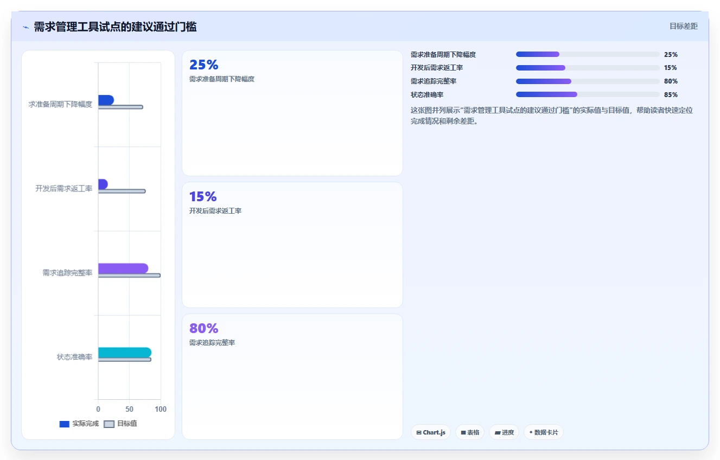Image resolution: width=720 pixels, height=460 pixels.
Task: Click the gray target bar for 求准备周期下降幅度
Action: tap(120, 107)
